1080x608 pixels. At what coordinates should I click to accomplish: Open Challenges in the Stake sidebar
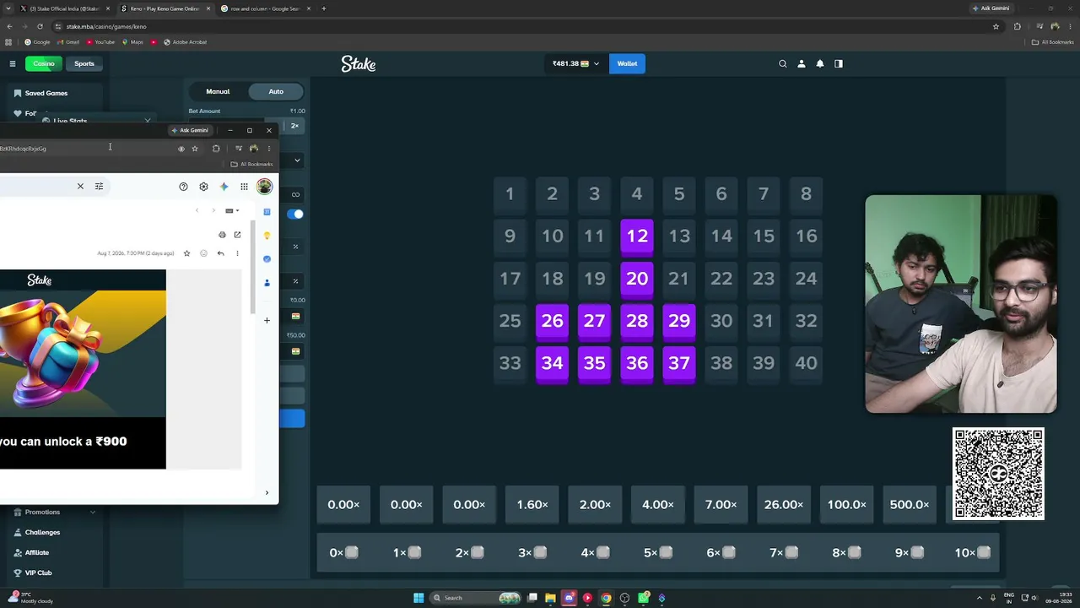36,532
